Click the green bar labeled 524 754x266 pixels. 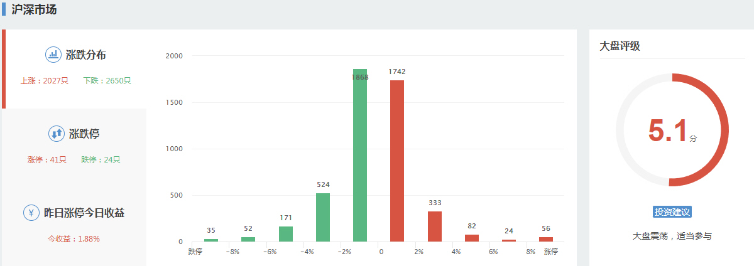323,217
